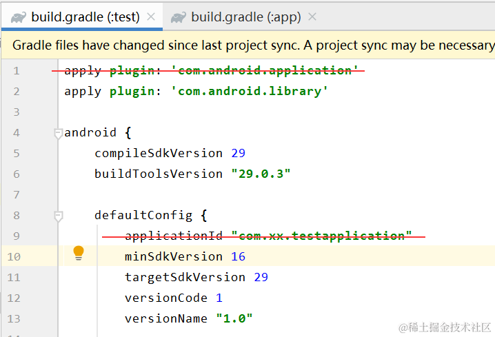The height and width of the screenshot is (337, 495).
Task: Click the Gradle elephant icon on :app tab
Action: pos(179,17)
